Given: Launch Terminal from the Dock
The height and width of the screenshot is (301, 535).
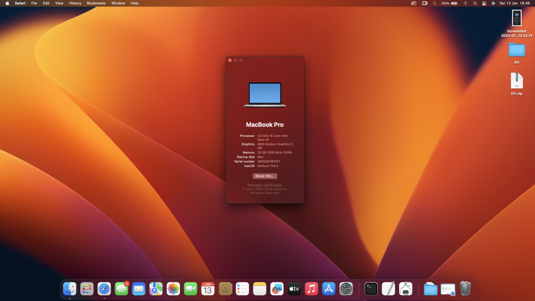Looking at the screenshot, I should pyautogui.click(x=371, y=289).
